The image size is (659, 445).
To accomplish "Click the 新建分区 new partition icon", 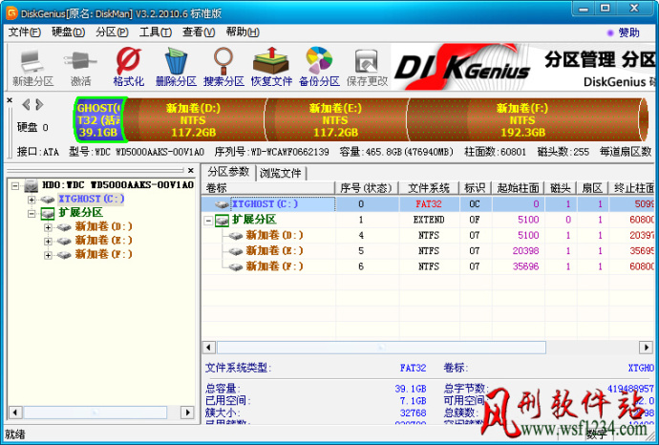I will tap(32, 67).
